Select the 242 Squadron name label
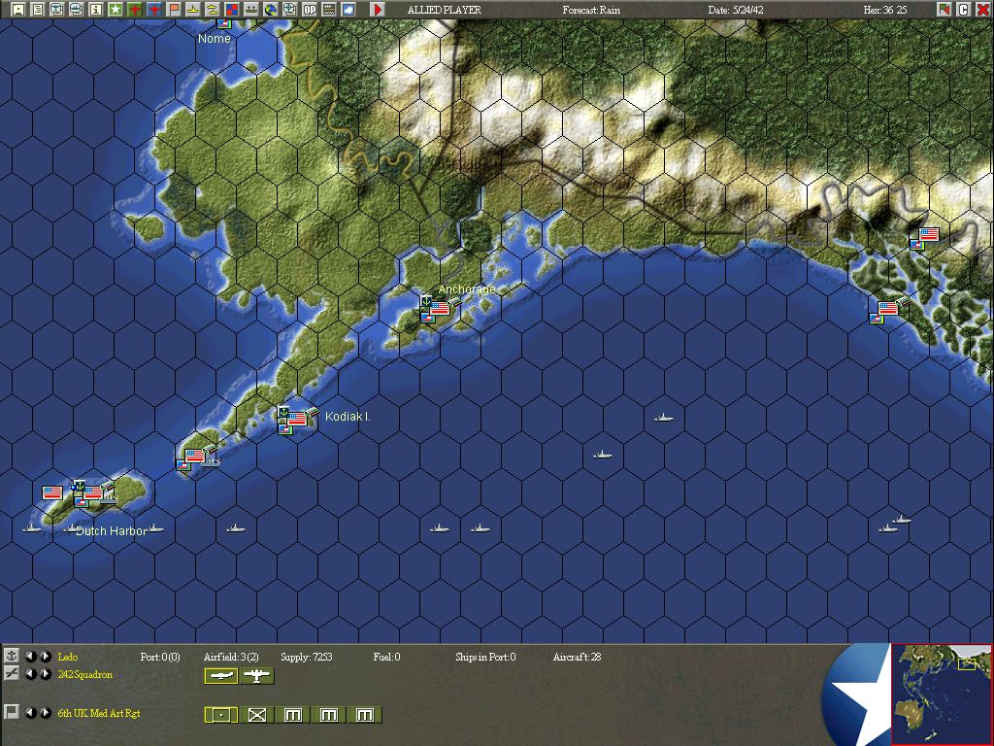Screen dimensions: 994x746 tap(85, 674)
